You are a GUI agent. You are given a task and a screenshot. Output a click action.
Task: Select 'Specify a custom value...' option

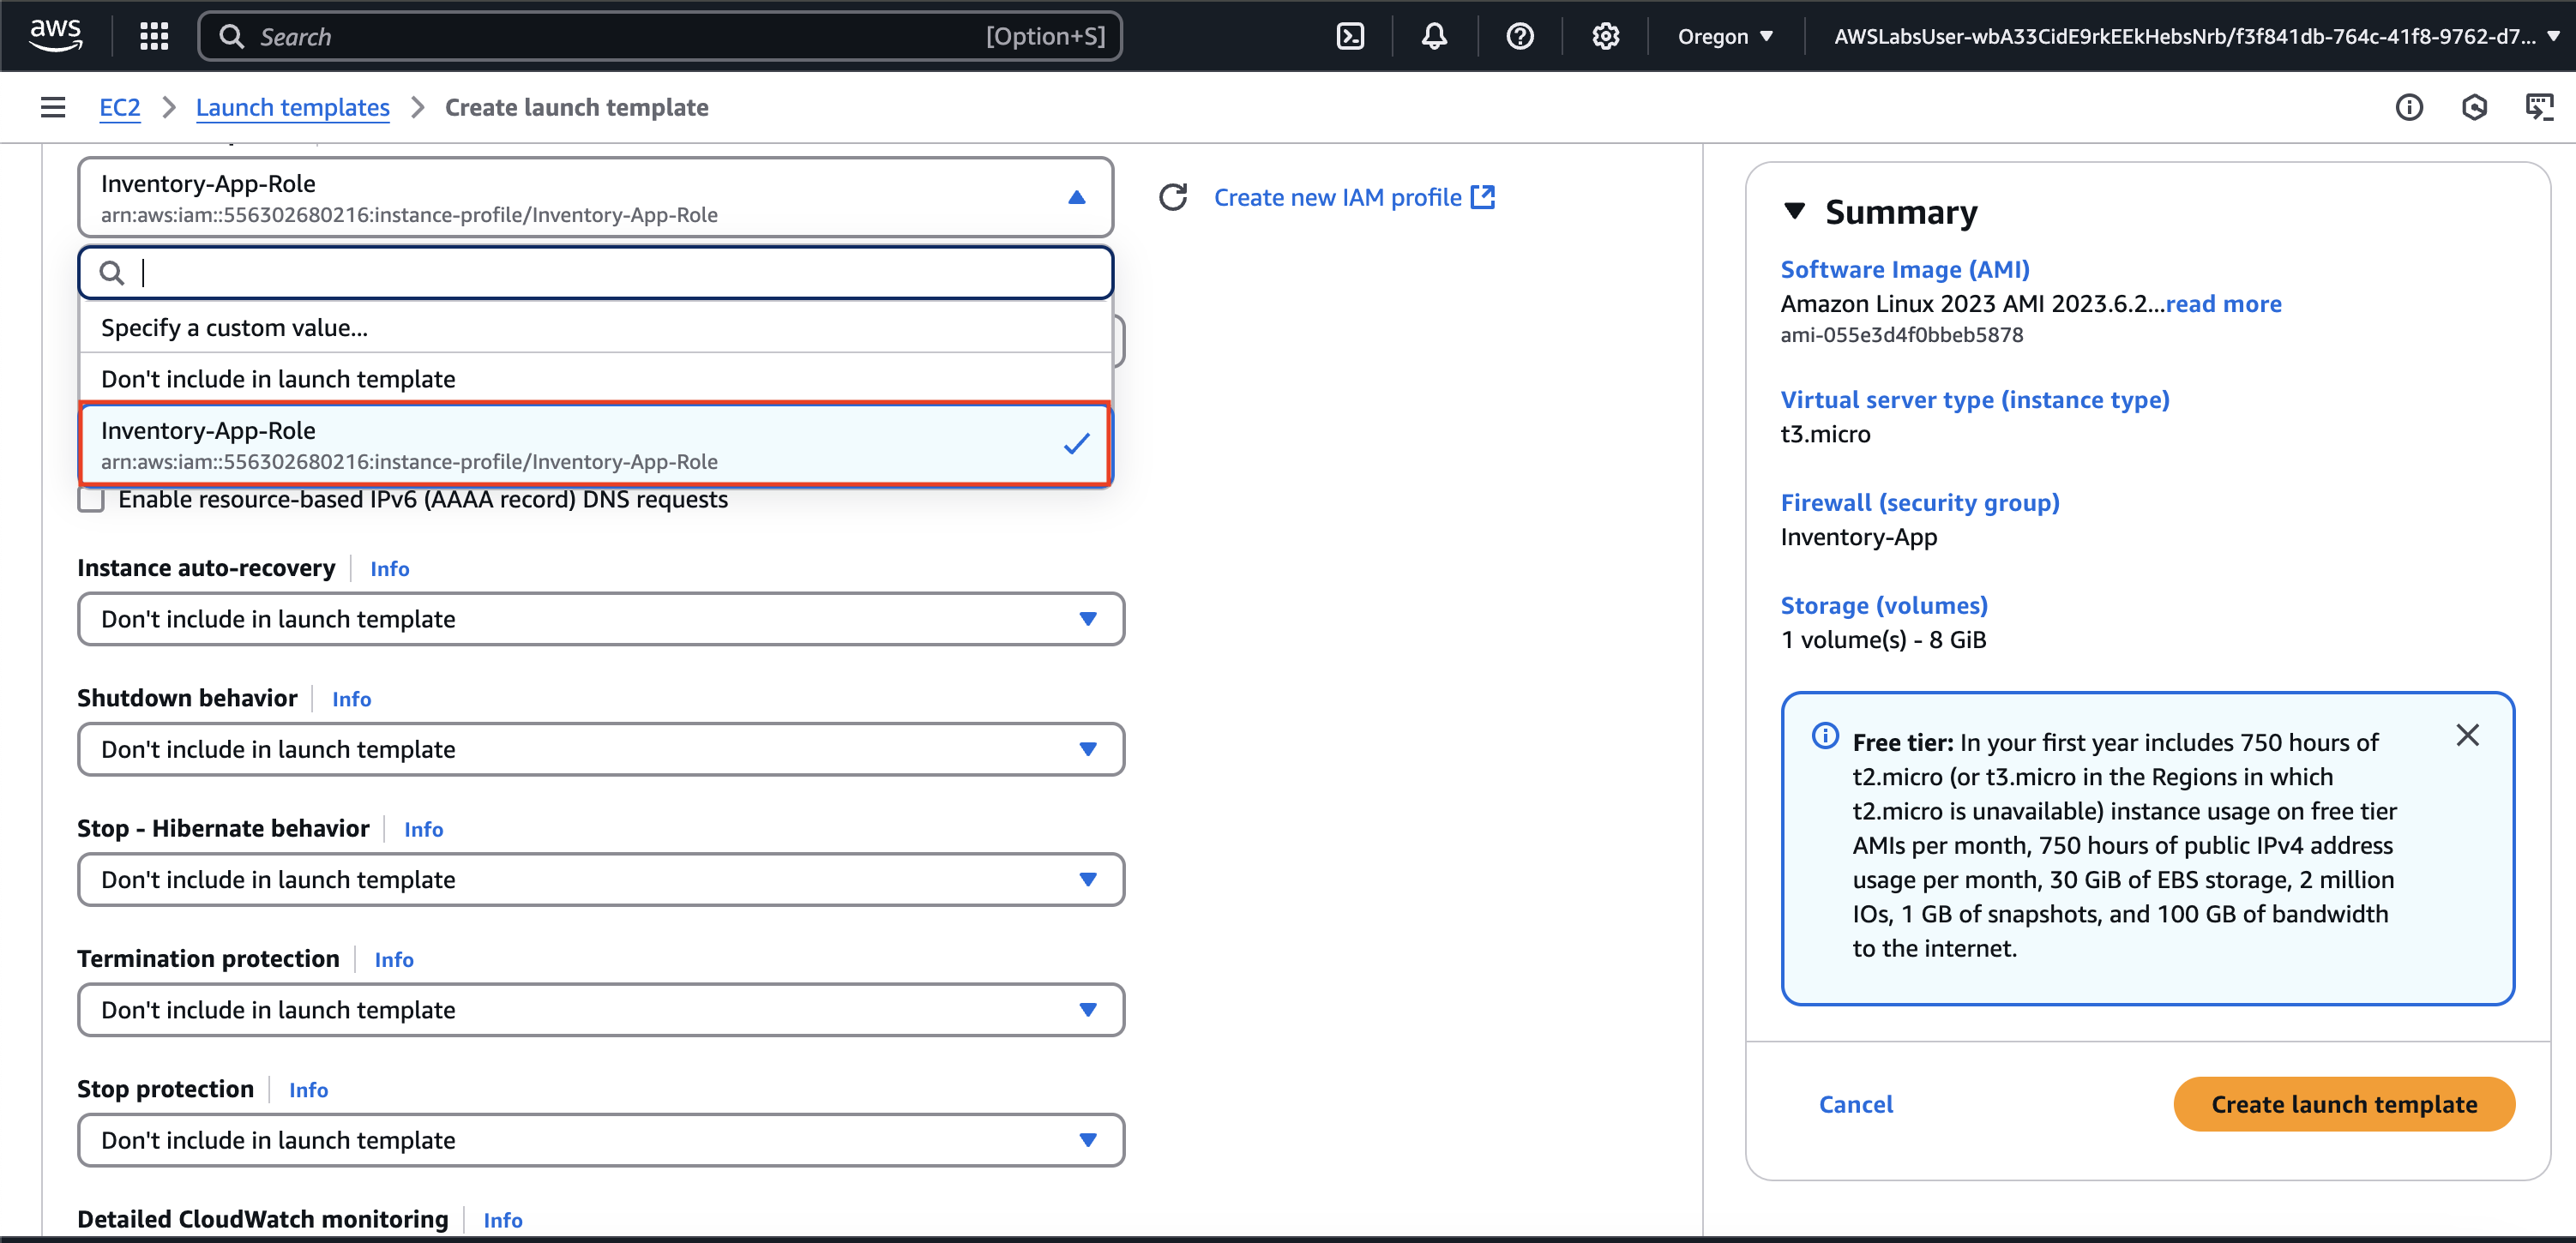tap(234, 328)
